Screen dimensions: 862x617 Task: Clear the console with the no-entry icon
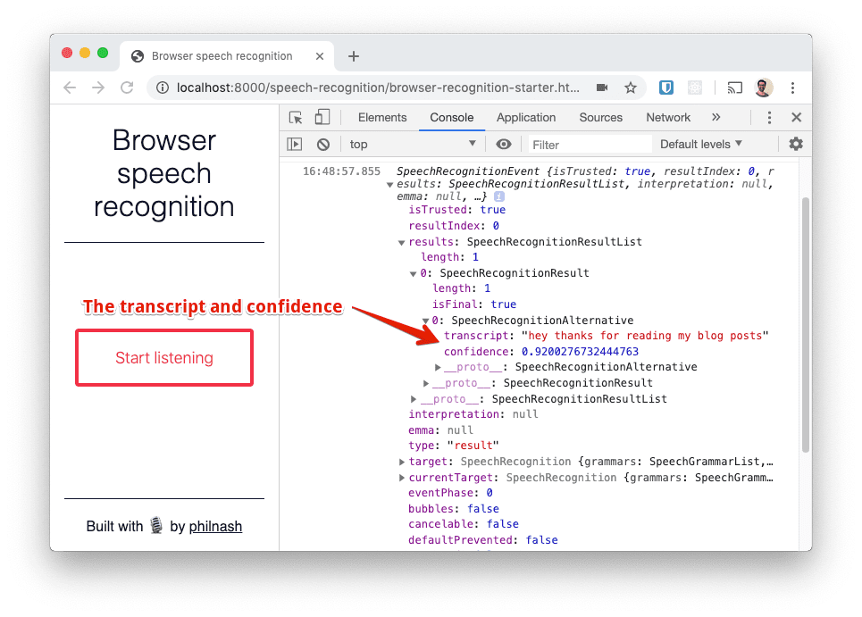(323, 144)
